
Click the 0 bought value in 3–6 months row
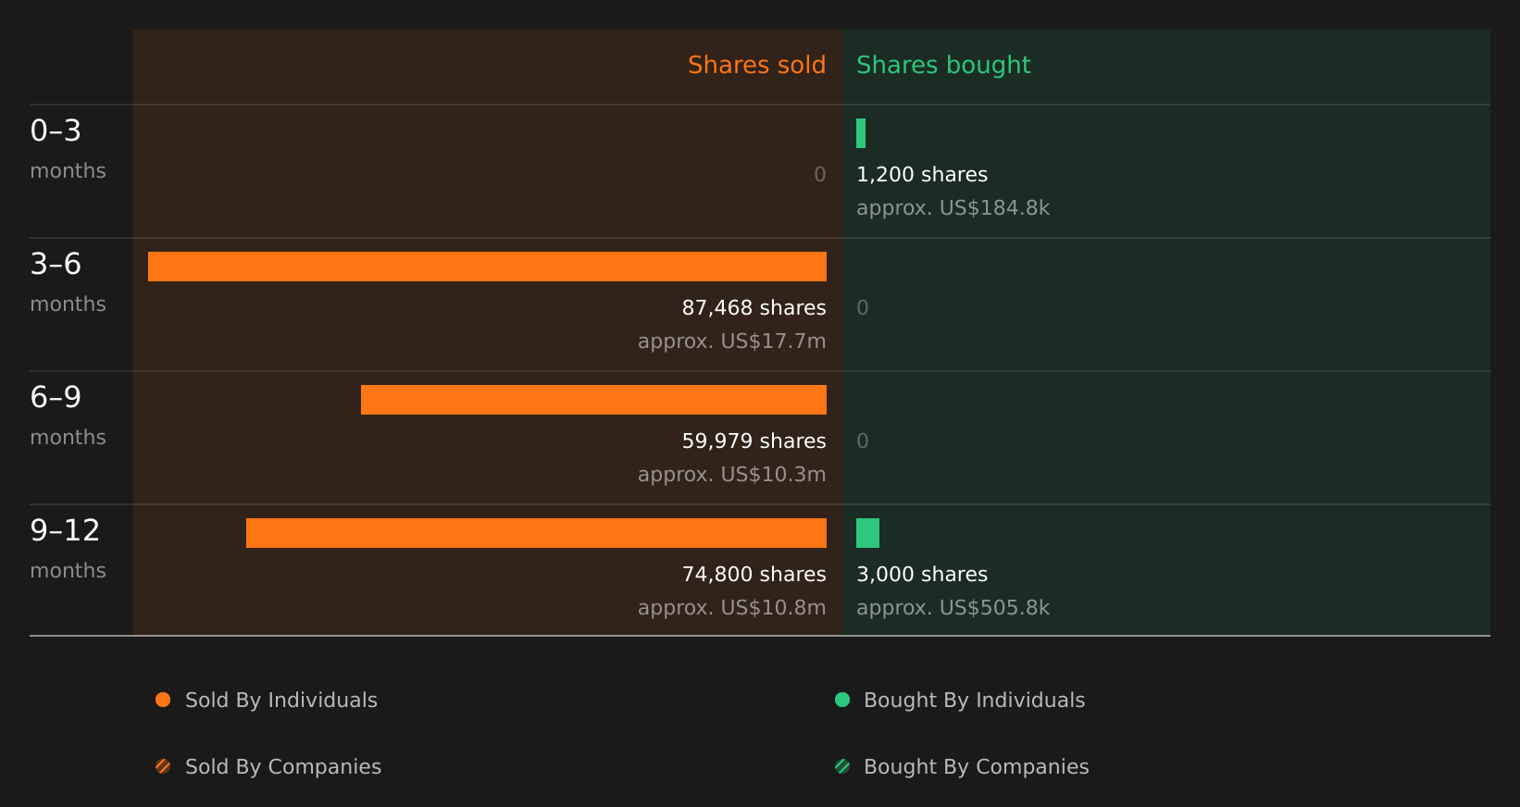[x=863, y=307]
